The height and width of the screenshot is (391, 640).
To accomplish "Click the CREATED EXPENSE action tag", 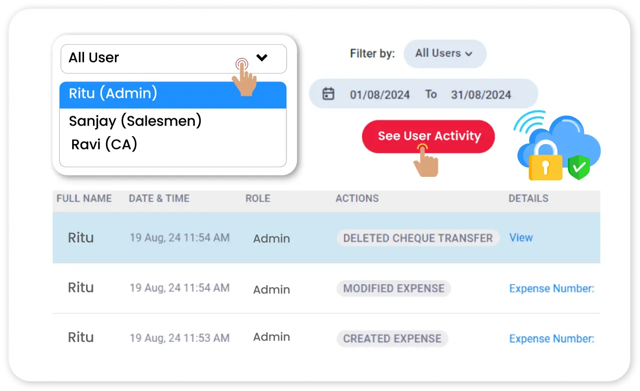I will (x=392, y=339).
